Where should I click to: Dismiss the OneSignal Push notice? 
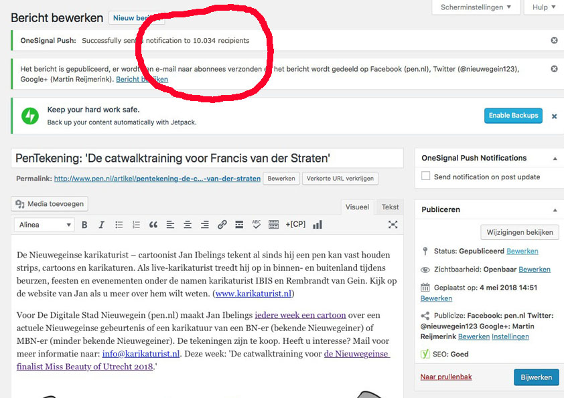[x=554, y=41]
